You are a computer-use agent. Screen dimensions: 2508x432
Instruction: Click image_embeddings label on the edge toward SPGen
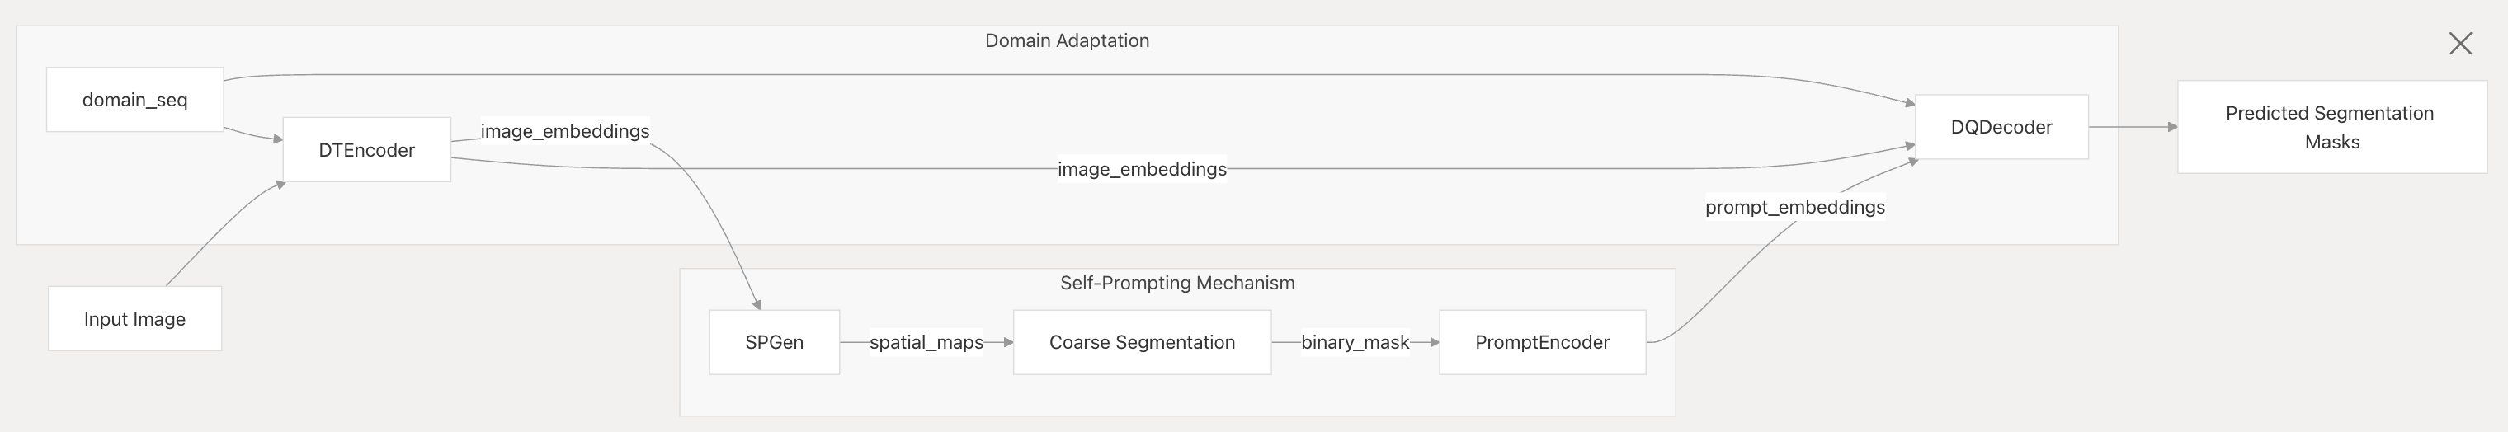click(x=564, y=131)
